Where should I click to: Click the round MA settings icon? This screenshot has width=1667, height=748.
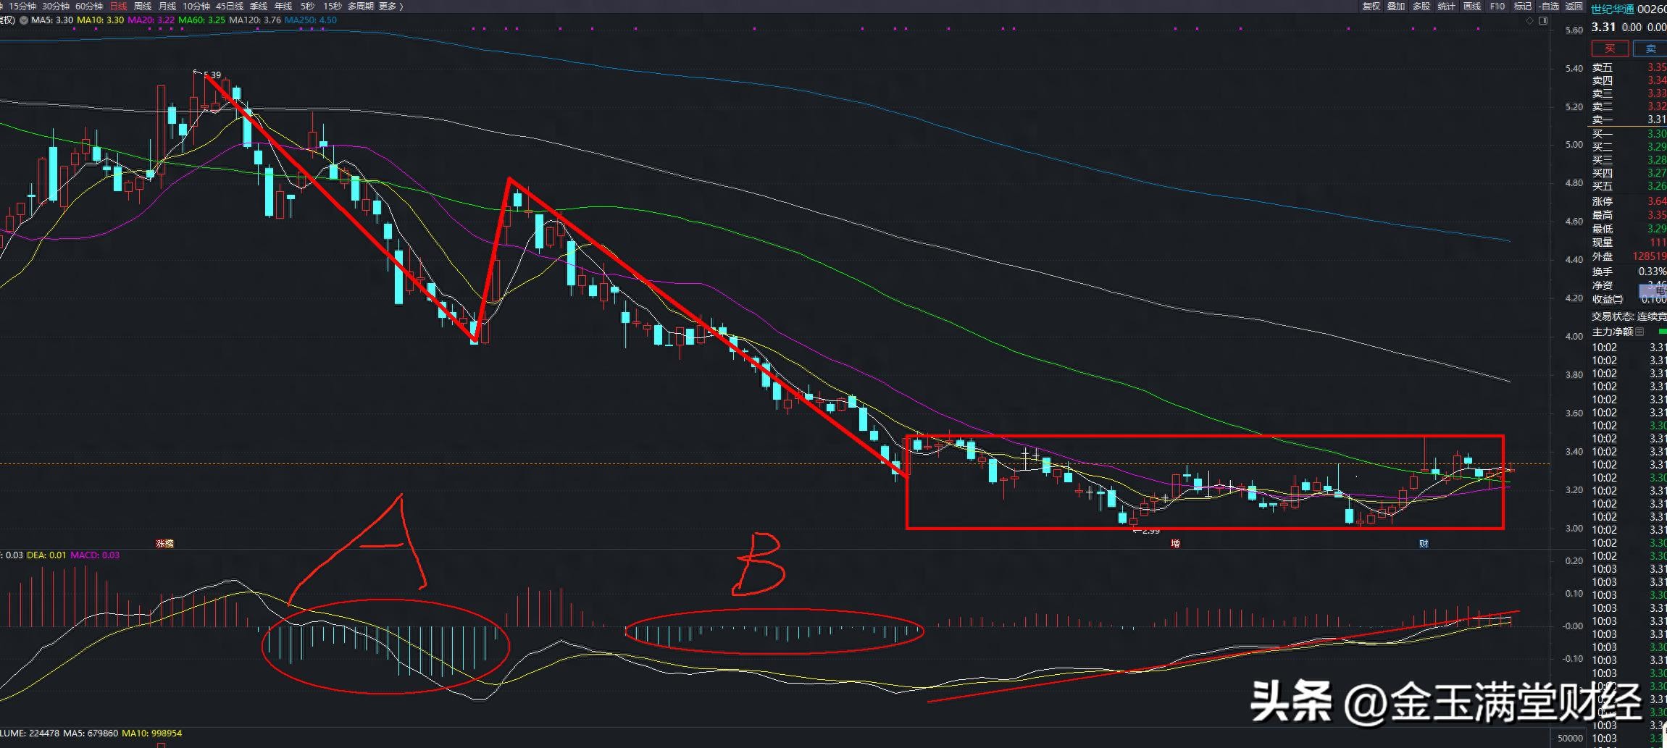coord(24,20)
